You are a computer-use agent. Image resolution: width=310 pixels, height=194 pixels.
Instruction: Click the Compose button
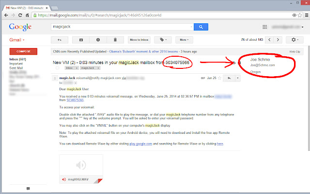pos(23,51)
